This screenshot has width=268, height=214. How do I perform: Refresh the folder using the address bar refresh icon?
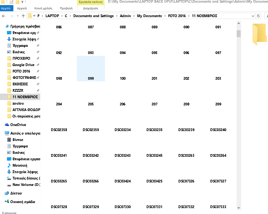click(x=258, y=16)
